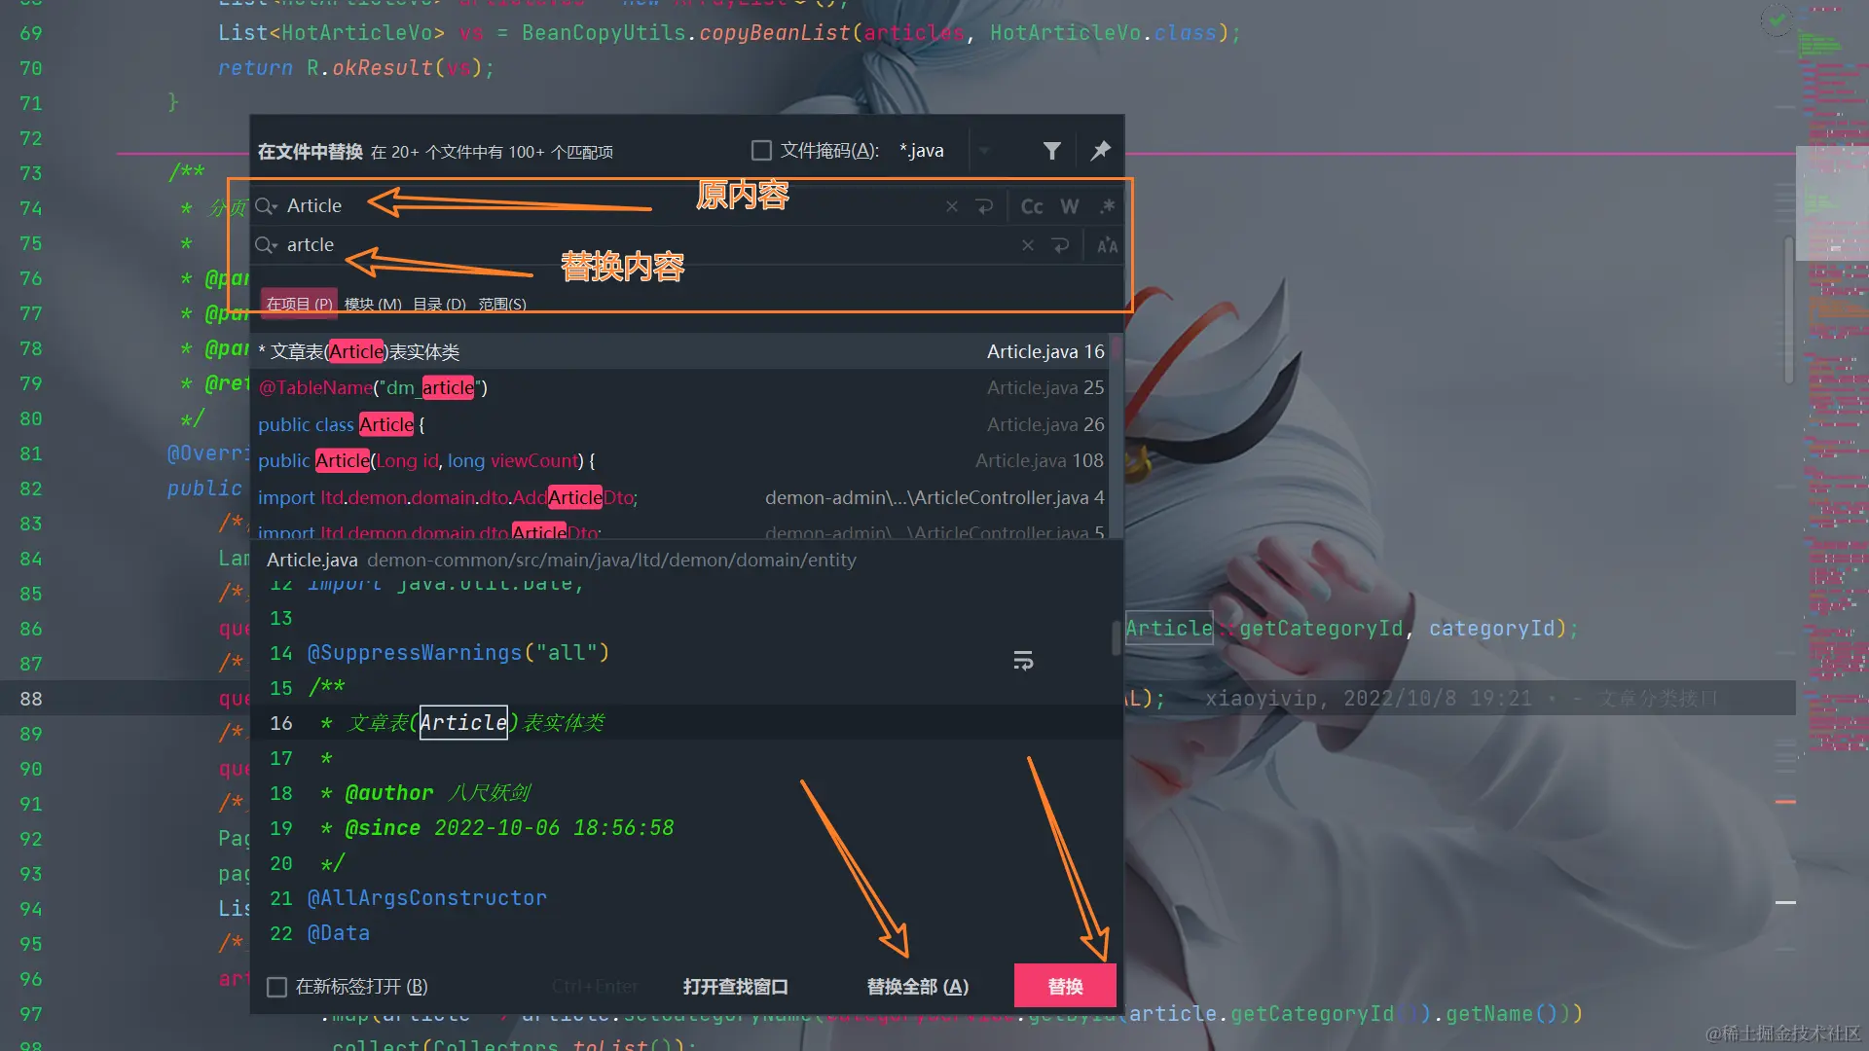Expand search history next to Article
This screenshot has height=1051, width=1869.
click(266, 206)
